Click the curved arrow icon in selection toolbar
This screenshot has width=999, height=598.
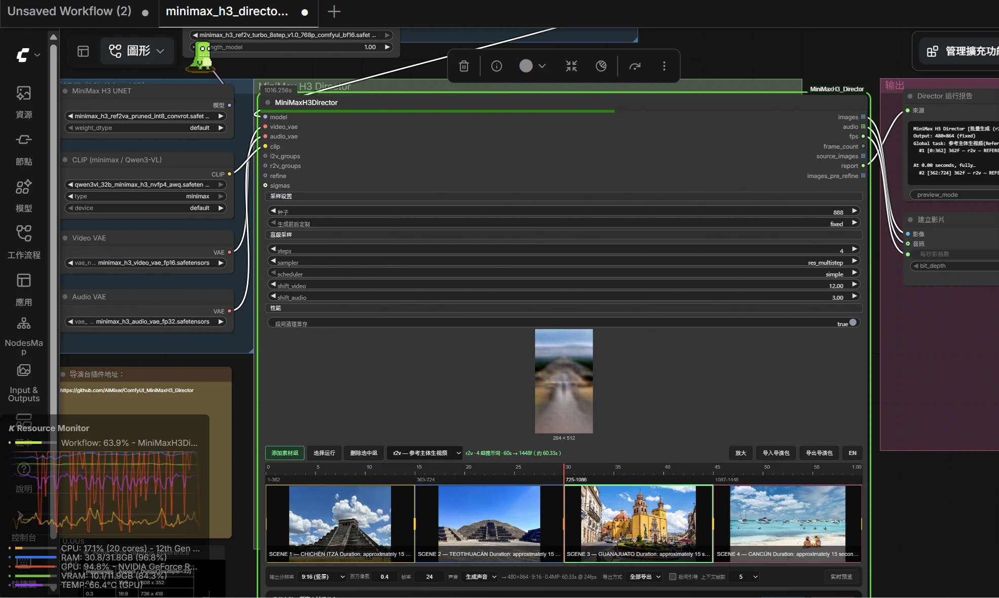tap(635, 66)
